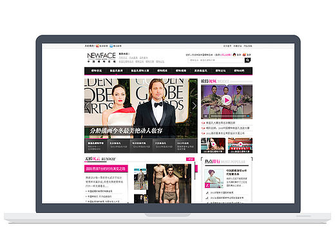Play the model video with pink play button
This screenshot has height=251, width=335.
227,100
